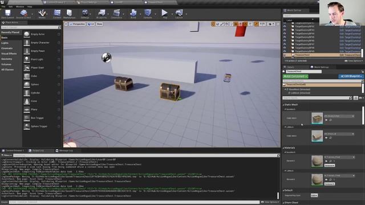365x205 pixels.
Task: Open the Help menu
Action: [30, 6]
